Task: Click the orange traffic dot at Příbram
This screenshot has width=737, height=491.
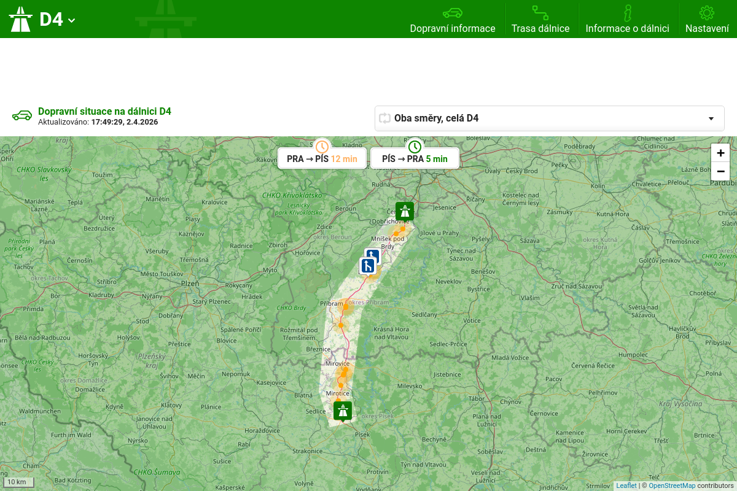Action: click(x=346, y=307)
